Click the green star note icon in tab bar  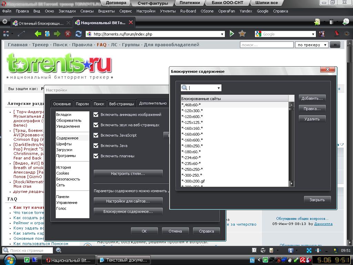point(317,22)
